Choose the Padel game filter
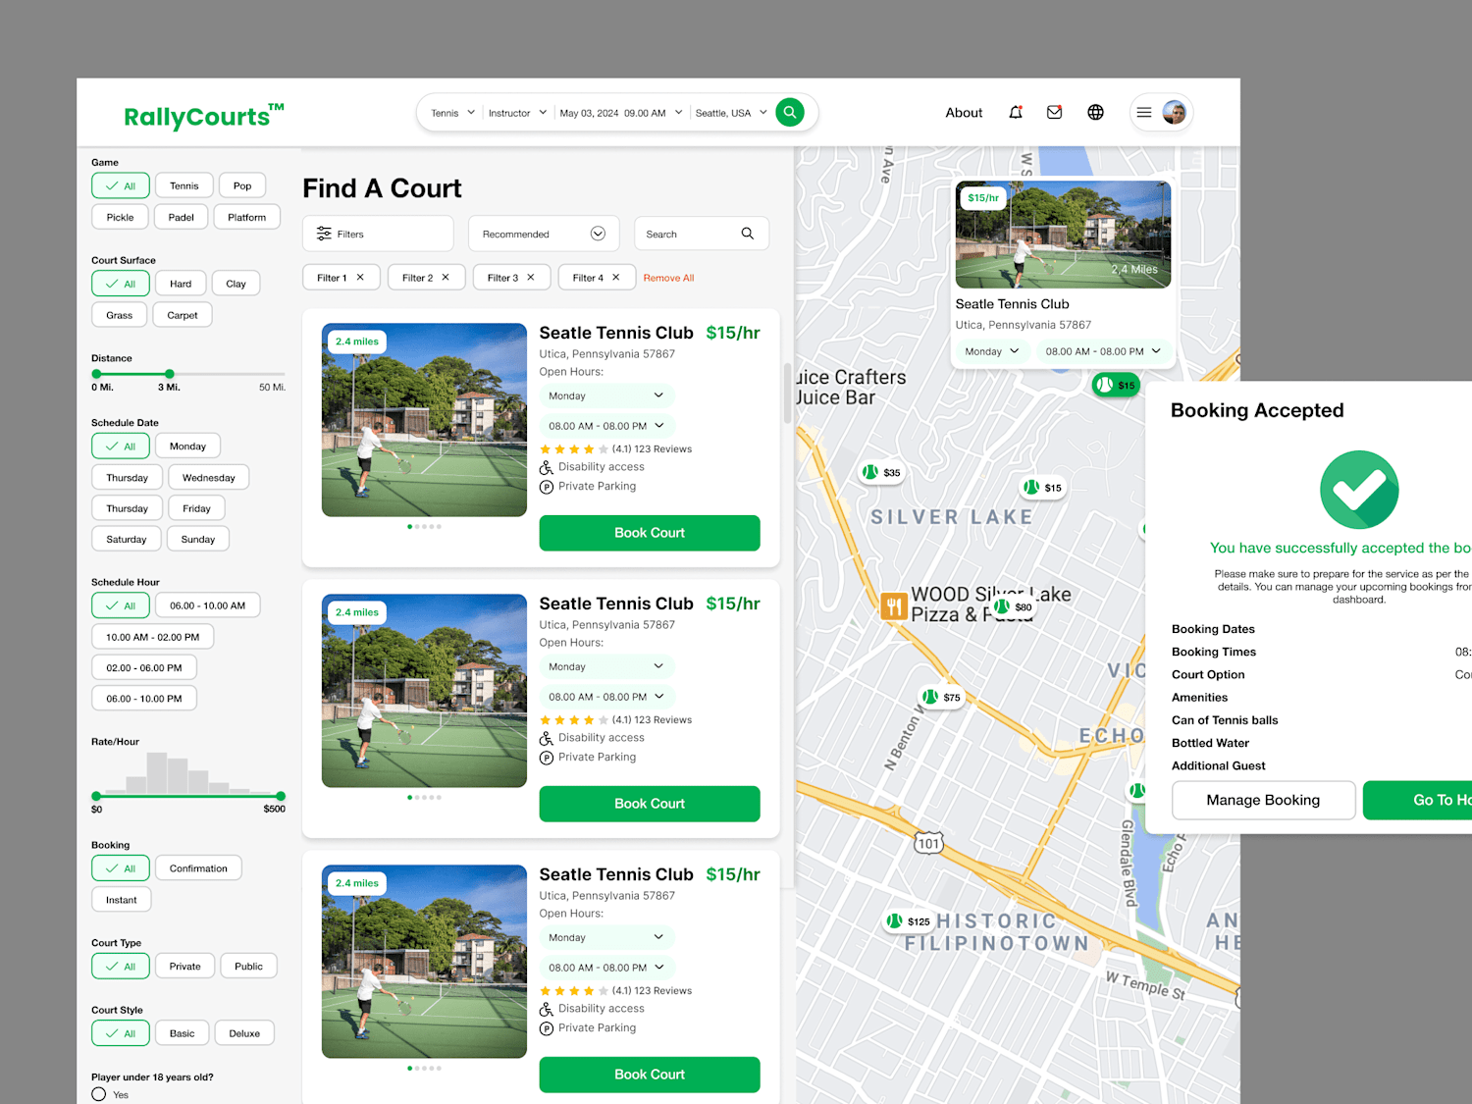Viewport: 1472px width, 1104px height. pos(181,217)
